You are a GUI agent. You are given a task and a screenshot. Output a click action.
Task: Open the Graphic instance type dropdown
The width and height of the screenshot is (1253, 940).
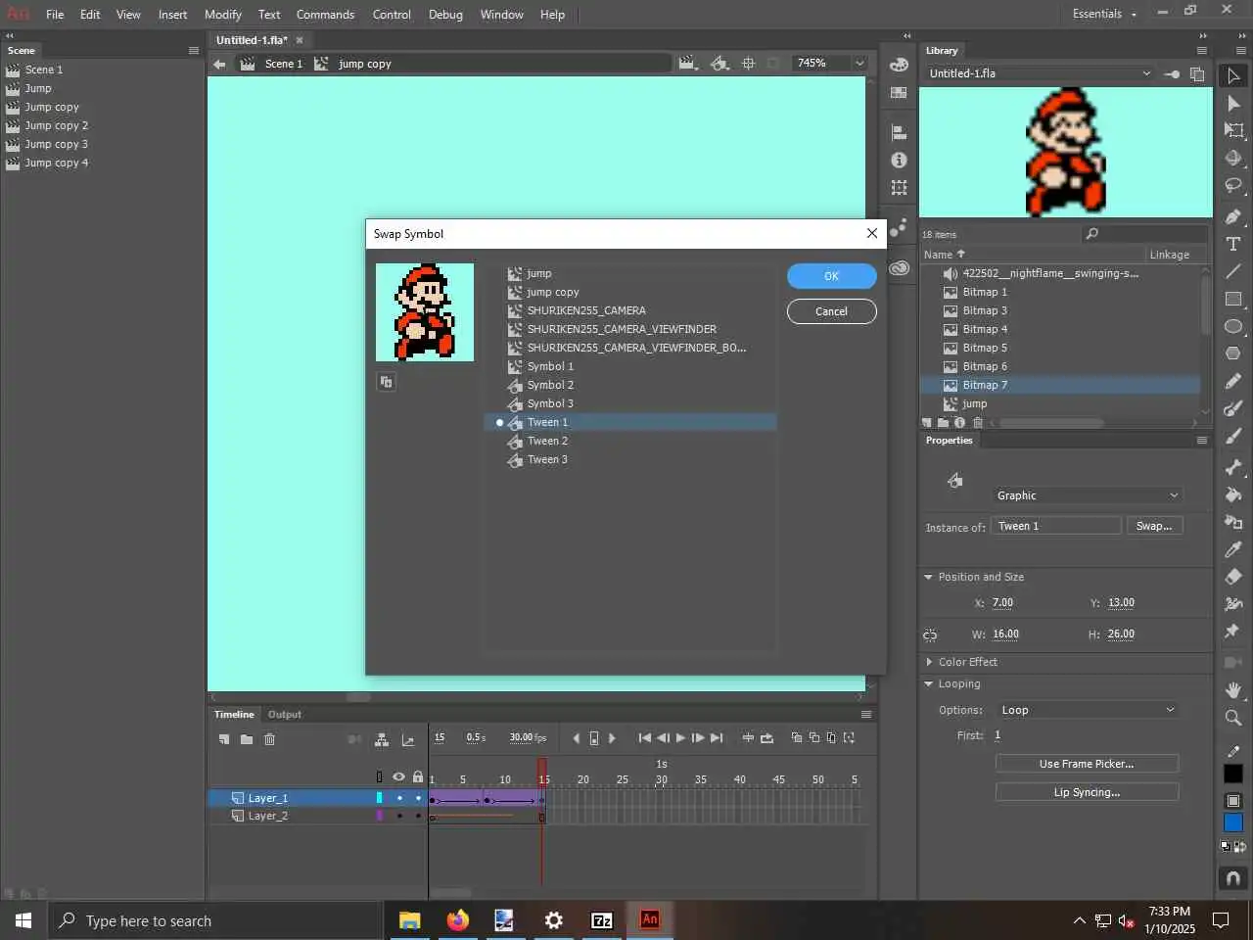1089,495
